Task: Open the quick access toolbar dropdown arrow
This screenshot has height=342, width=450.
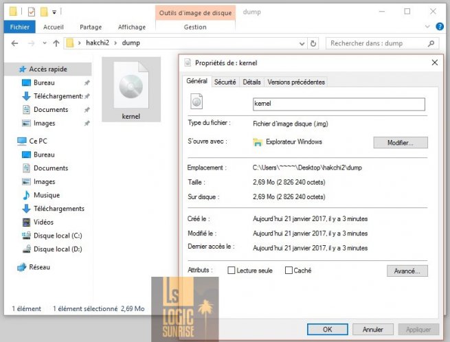Action: 55,12
